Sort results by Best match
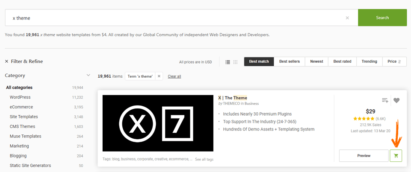Image resolution: width=411 pixels, height=172 pixels. (259, 61)
